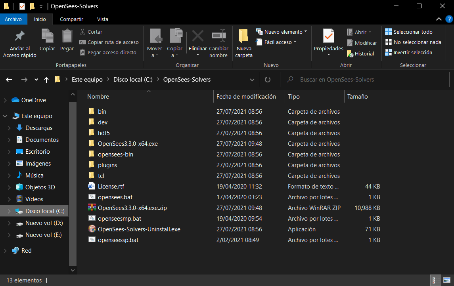Collapse Este equipo tree node
The height and width of the screenshot is (286, 454).
pyautogui.click(x=5, y=116)
